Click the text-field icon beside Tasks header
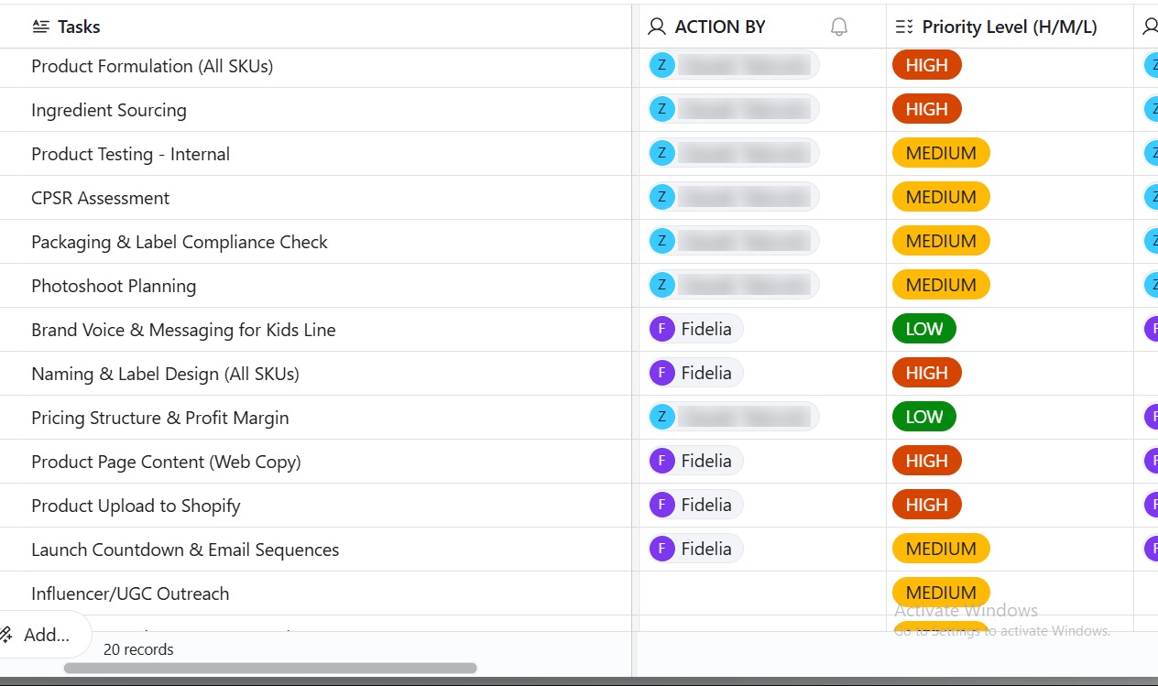This screenshot has width=1158, height=686. [x=40, y=27]
